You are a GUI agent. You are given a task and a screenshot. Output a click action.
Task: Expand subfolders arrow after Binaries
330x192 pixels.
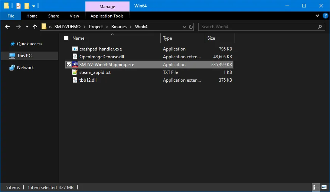pyautogui.click(x=131, y=27)
